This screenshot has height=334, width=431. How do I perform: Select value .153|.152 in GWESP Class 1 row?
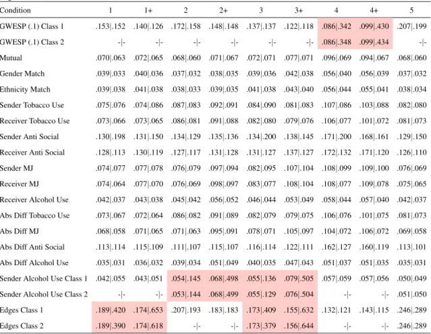tap(111, 26)
